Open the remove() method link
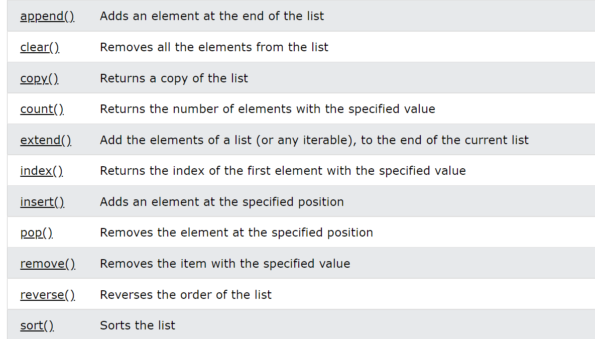595x339 pixels. (48, 264)
